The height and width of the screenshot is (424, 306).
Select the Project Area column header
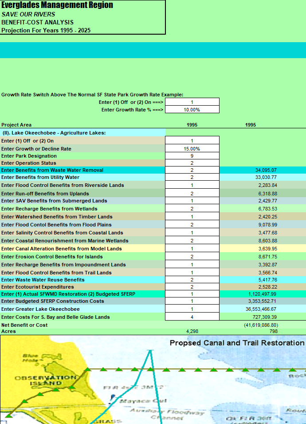[x=16, y=125]
